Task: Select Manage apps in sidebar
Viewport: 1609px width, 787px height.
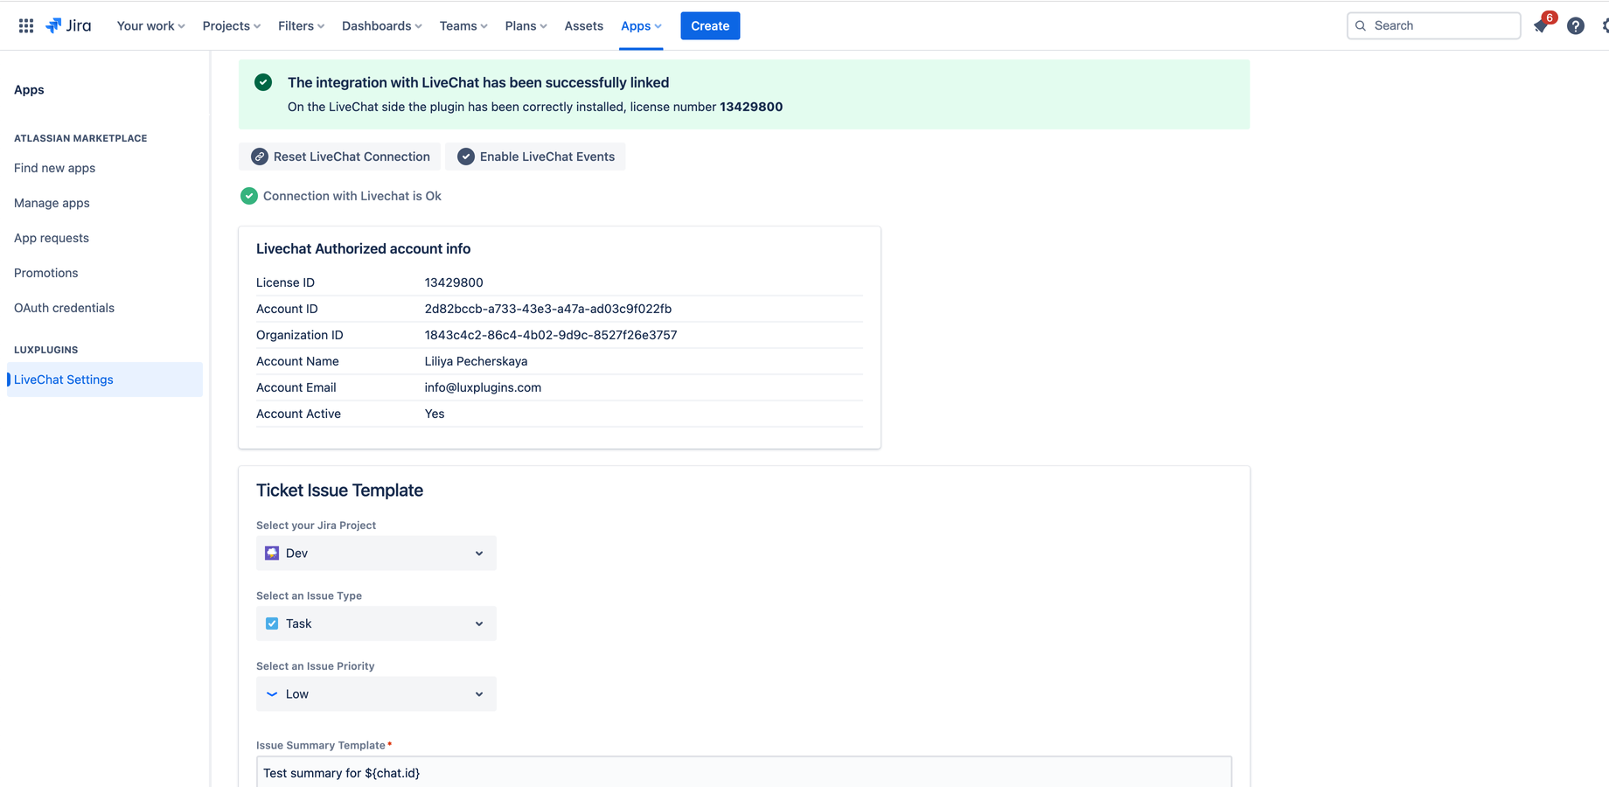Action: coord(52,203)
